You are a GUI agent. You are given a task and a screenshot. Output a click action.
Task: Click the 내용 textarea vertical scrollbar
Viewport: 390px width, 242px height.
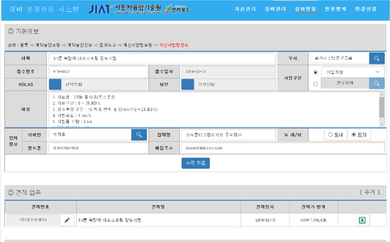(381, 105)
